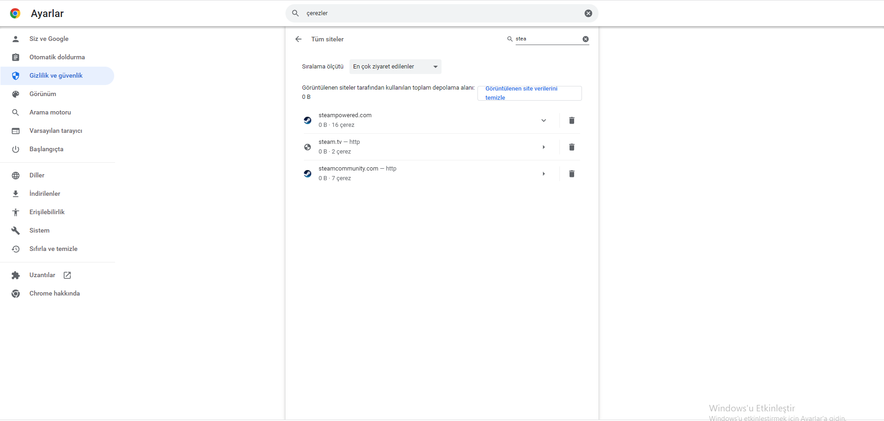Delete steampowered.com data with trash icon

pos(571,120)
